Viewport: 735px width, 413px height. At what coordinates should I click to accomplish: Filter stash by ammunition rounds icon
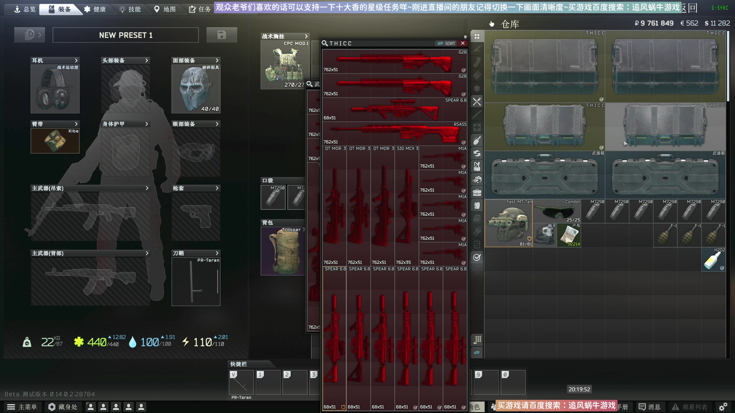pyautogui.click(x=477, y=75)
